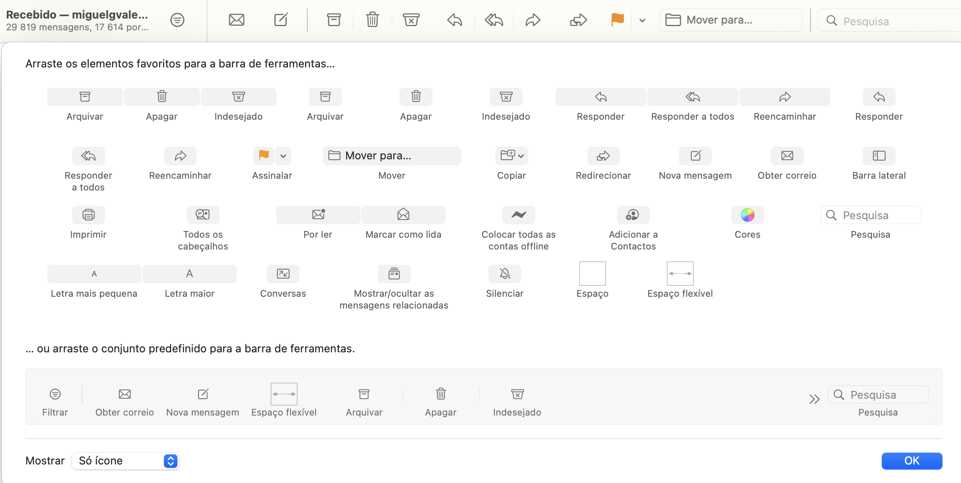Select the 'Todos os cabeçalhos' item

203,215
